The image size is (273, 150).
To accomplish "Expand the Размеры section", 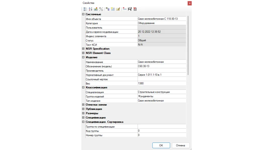I will click(83, 113).
